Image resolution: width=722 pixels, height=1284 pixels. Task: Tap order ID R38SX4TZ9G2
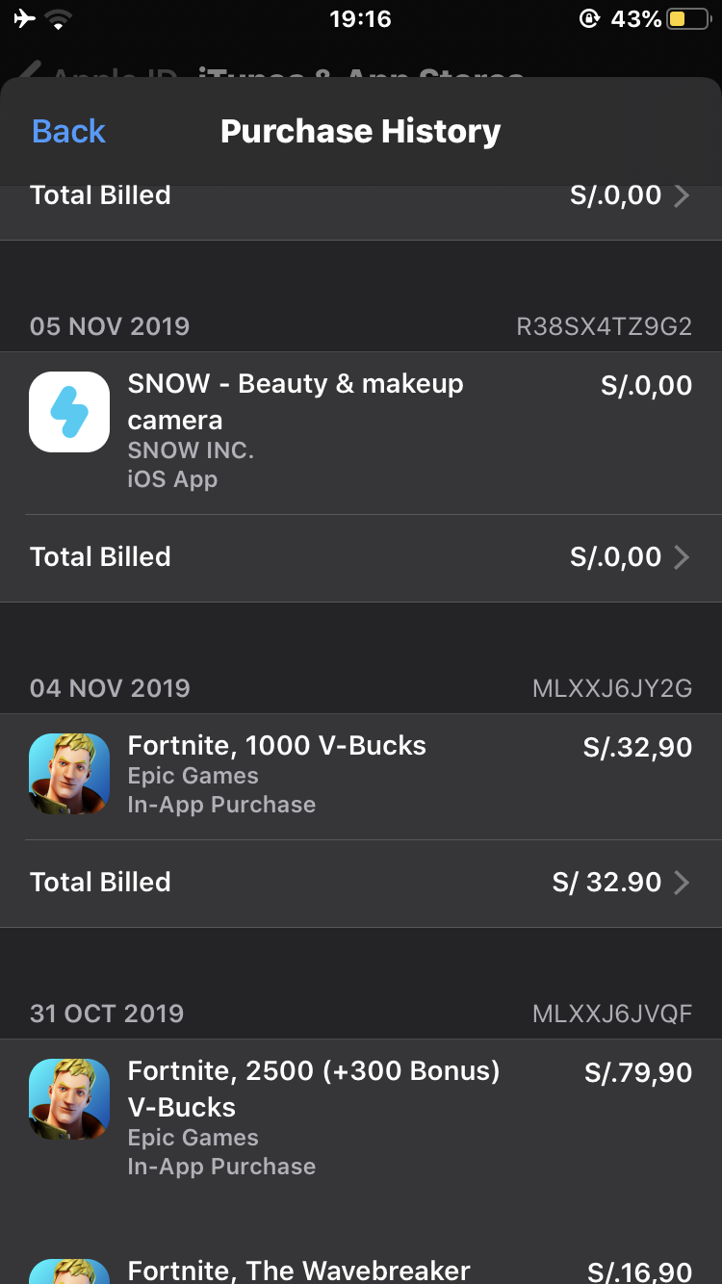605,326
